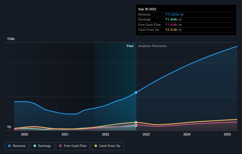Image resolution: width=242 pixels, height=154 pixels.
Task: Select the 2023 x-axis label
Action: (146, 134)
